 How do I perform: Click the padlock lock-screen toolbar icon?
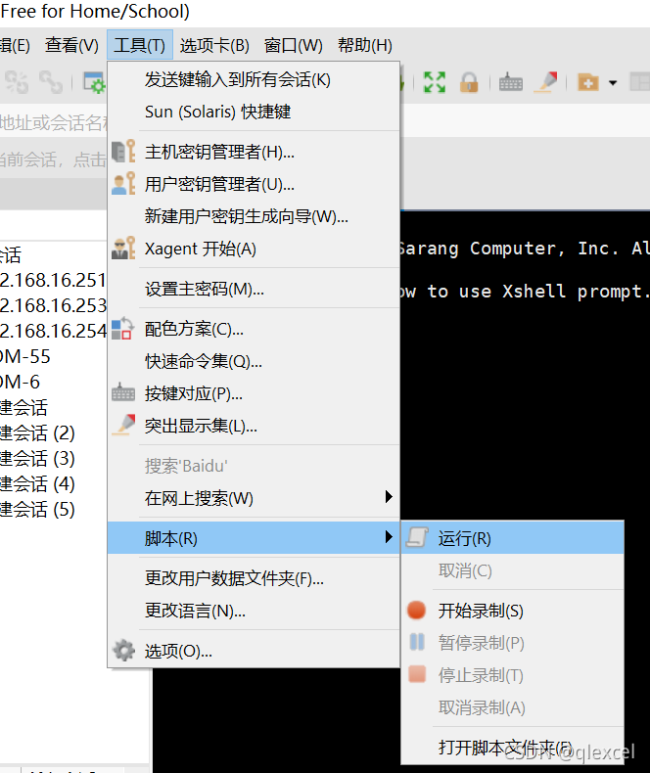coord(469,82)
